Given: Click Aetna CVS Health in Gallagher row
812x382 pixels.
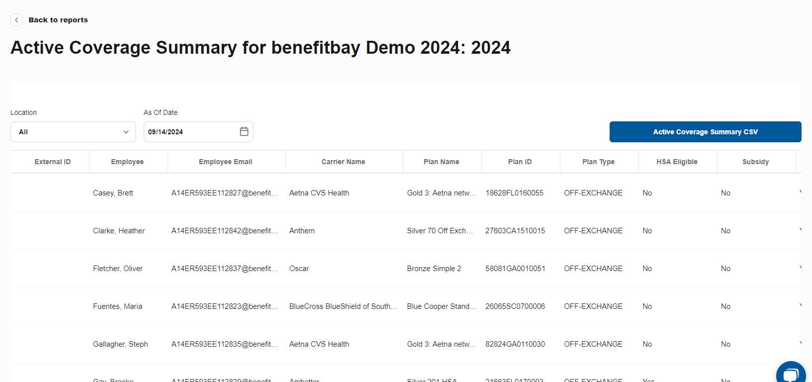Looking at the screenshot, I should pyautogui.click(x=319, y=344).
